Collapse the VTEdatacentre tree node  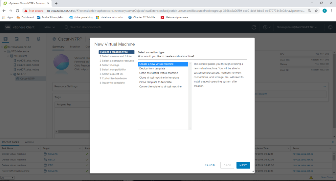[6, 51]
